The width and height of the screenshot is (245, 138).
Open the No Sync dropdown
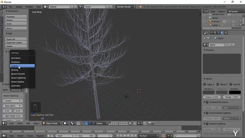click(x=149, y=136)
